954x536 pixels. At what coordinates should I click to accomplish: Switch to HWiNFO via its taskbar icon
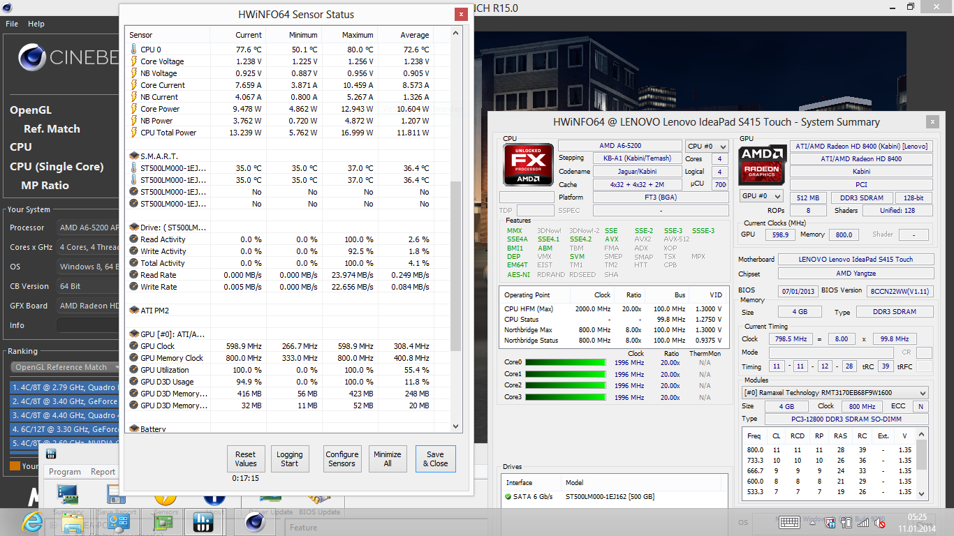click(x=203, y=522)
